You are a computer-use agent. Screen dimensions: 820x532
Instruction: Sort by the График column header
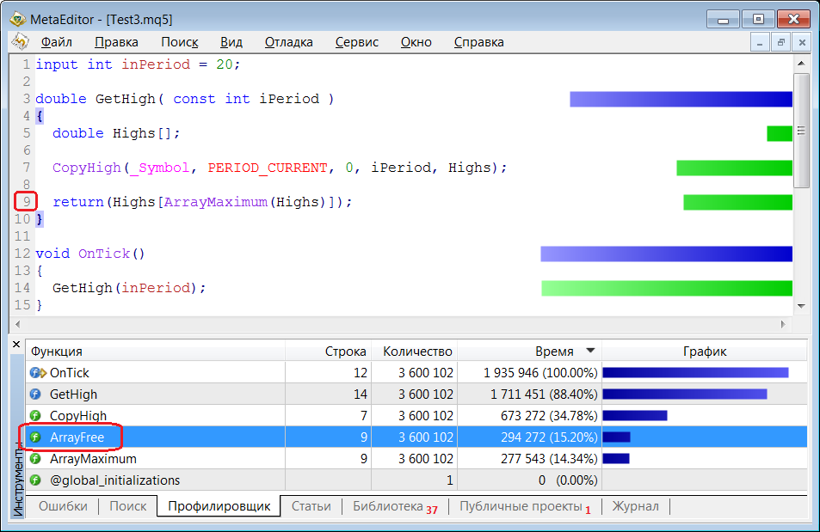705,352
